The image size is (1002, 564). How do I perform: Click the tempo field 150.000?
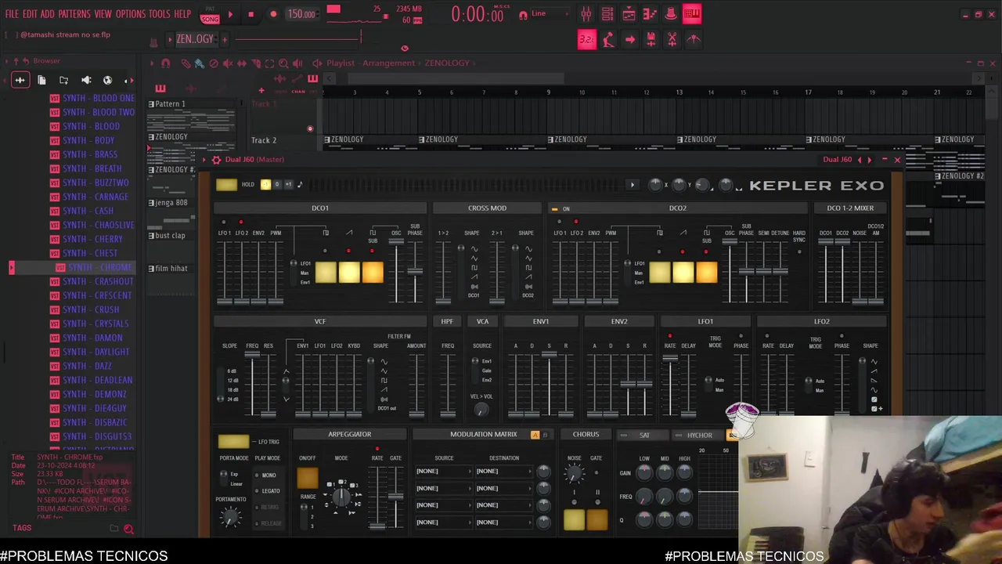[x=301, y=14]
